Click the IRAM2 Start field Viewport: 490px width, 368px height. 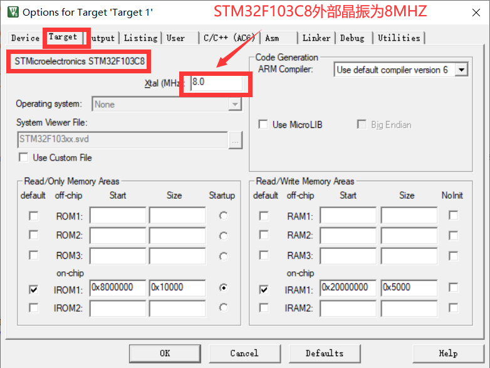point(348,308)
